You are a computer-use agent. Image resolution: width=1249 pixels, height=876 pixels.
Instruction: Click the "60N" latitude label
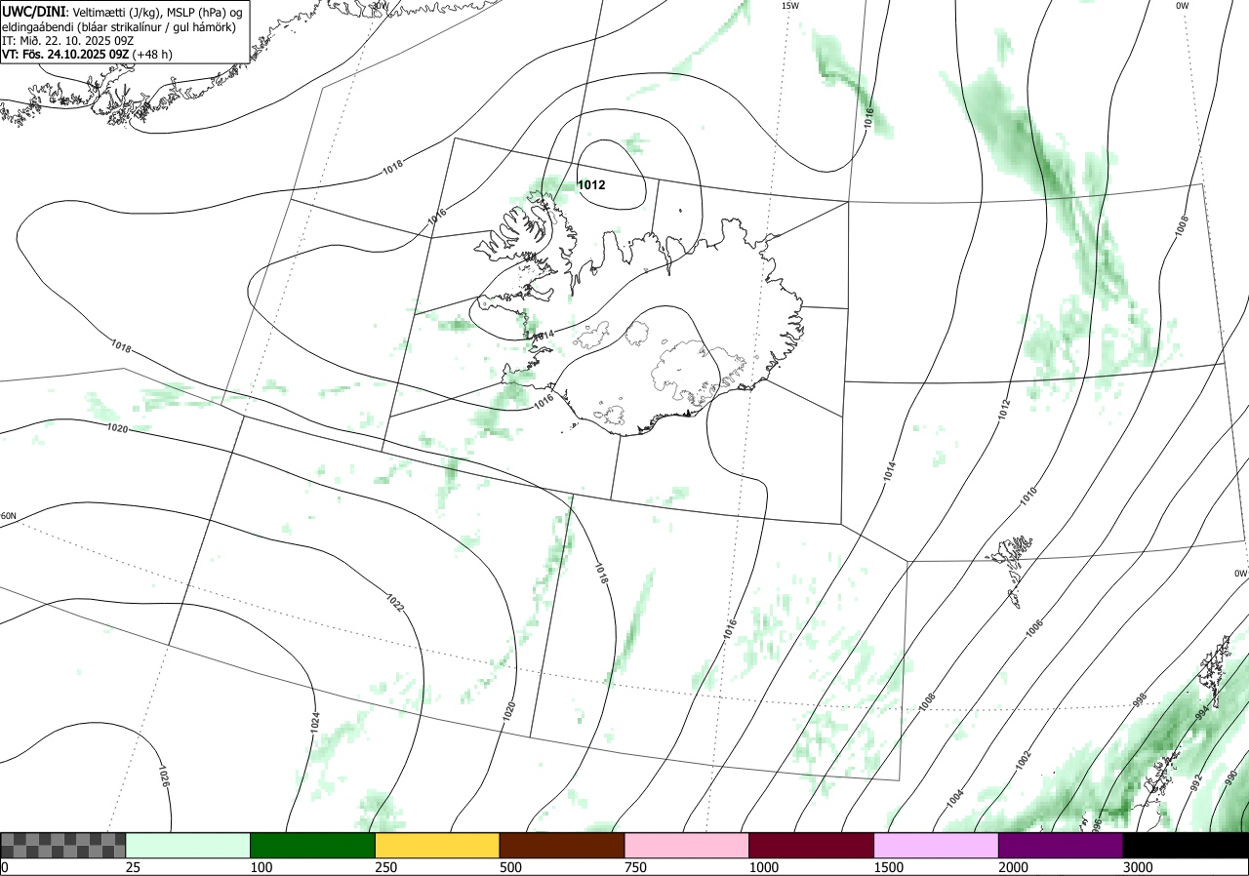pyautogui.click(x=9, y=515)
